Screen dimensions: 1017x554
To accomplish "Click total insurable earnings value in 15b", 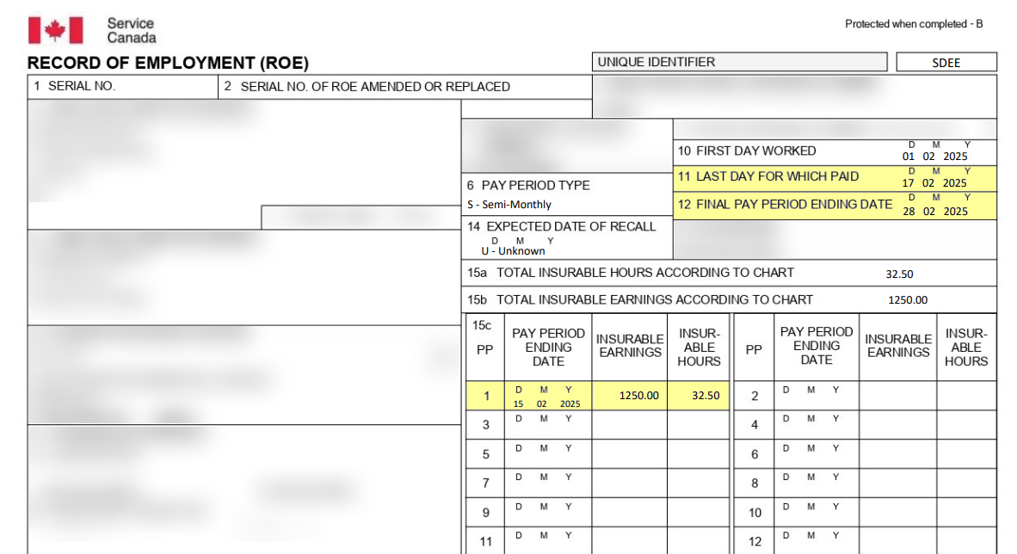I will (908, 300).
